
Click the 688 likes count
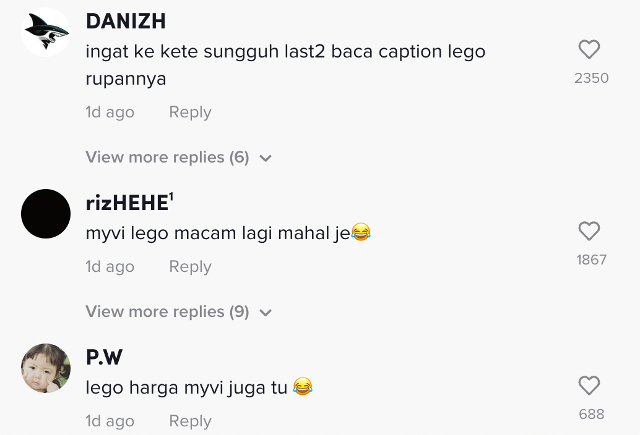point(591,415)
